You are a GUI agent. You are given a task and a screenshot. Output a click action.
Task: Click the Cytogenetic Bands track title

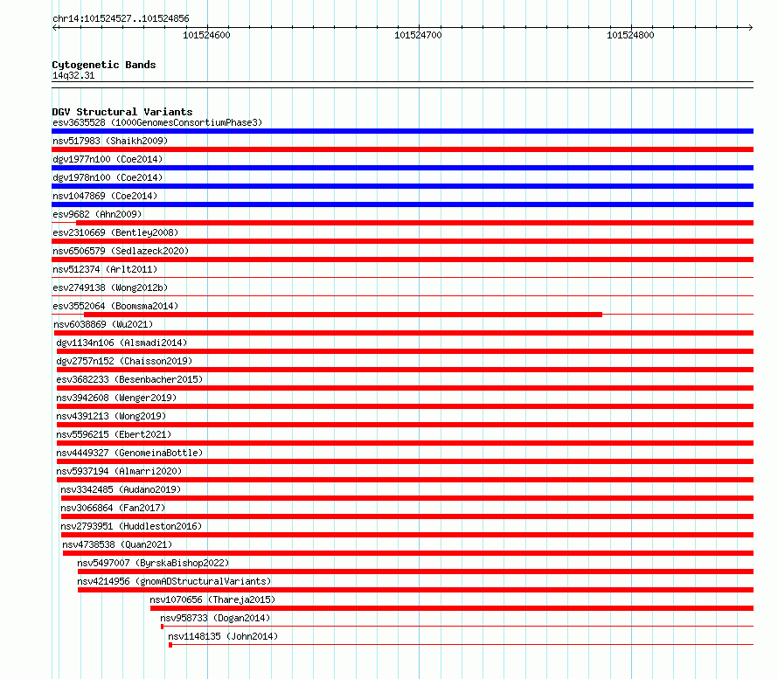point(104,65)
